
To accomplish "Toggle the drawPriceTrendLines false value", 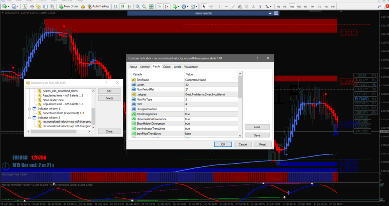I will 188,133.
